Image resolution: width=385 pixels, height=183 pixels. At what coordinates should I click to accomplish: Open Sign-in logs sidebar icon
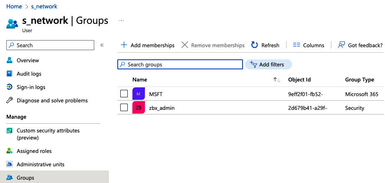pos(9,87)
